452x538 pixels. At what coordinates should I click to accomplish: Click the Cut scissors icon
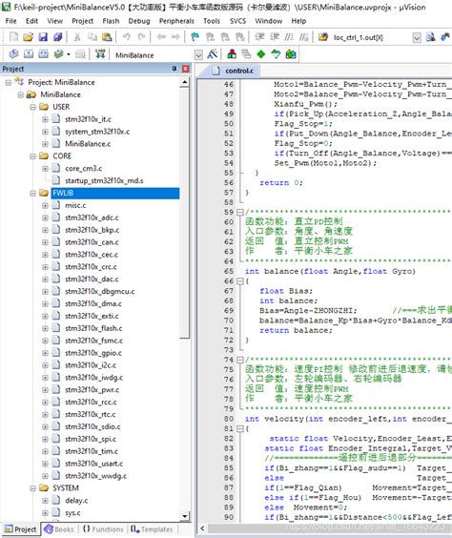point(77,36)
